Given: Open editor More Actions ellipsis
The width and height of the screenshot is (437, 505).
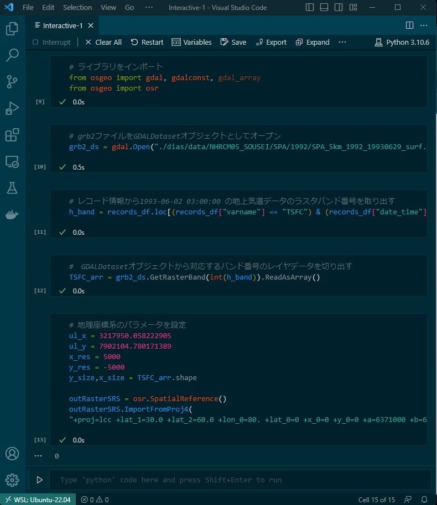Looking at the screenshot, I should (x=424, y=25).
